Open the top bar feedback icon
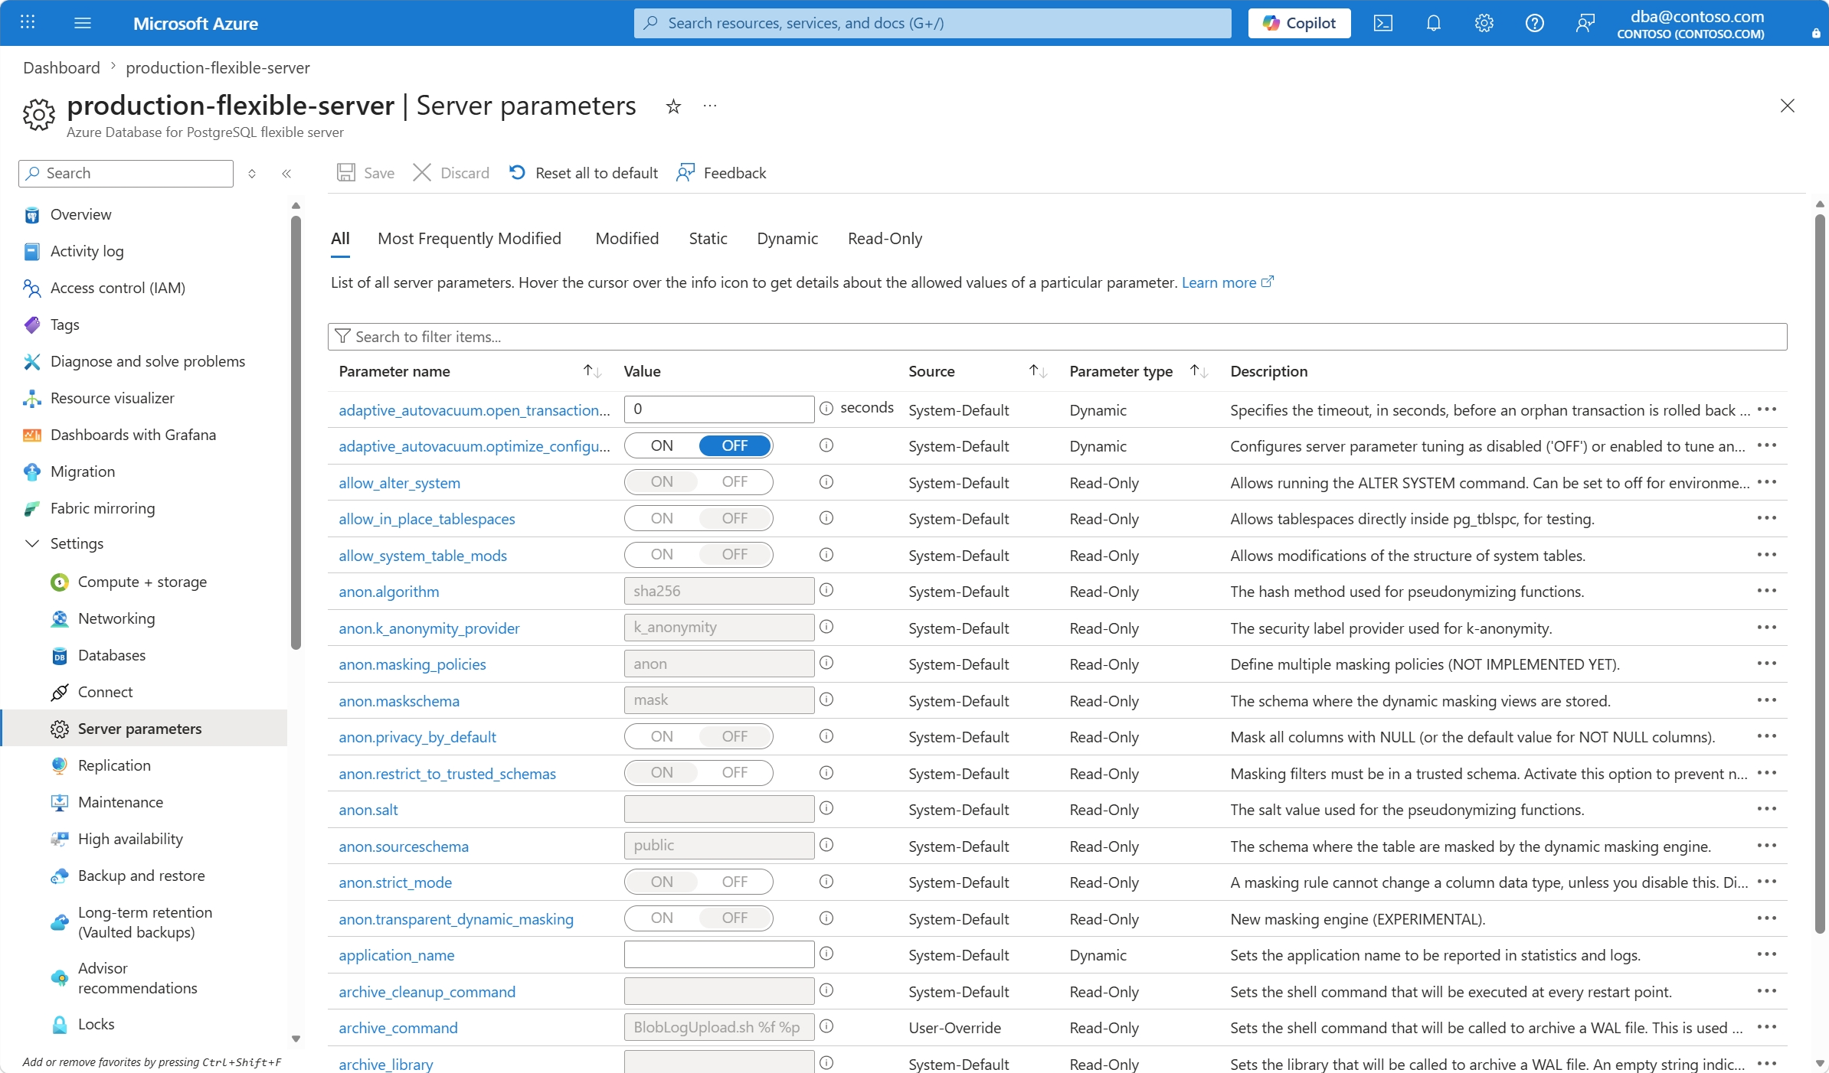 [x=1585, y=23]
